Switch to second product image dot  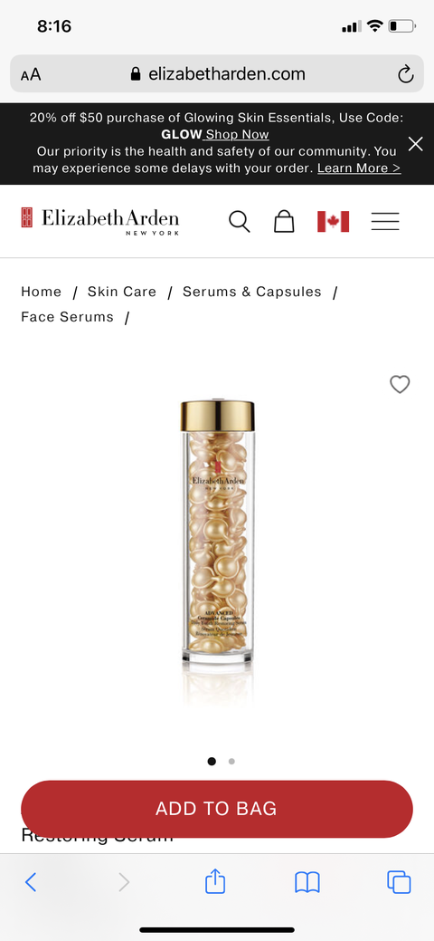pos(232,762)
